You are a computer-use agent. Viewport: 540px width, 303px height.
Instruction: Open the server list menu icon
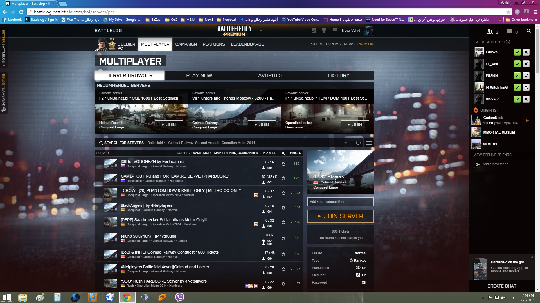tap(369, 143)
